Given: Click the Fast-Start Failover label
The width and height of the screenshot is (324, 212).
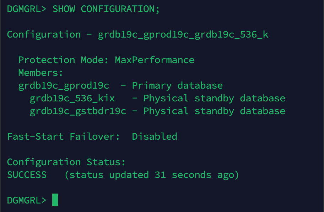Looking at the screenshot, I should (64, 136).
